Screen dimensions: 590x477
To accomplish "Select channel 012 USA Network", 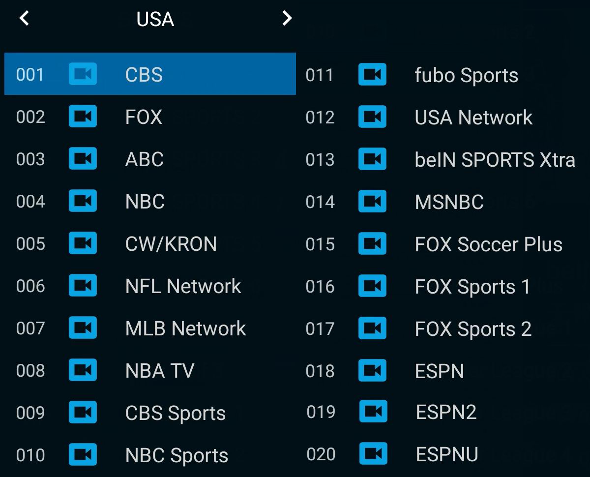I will click(x=474, y=117).
